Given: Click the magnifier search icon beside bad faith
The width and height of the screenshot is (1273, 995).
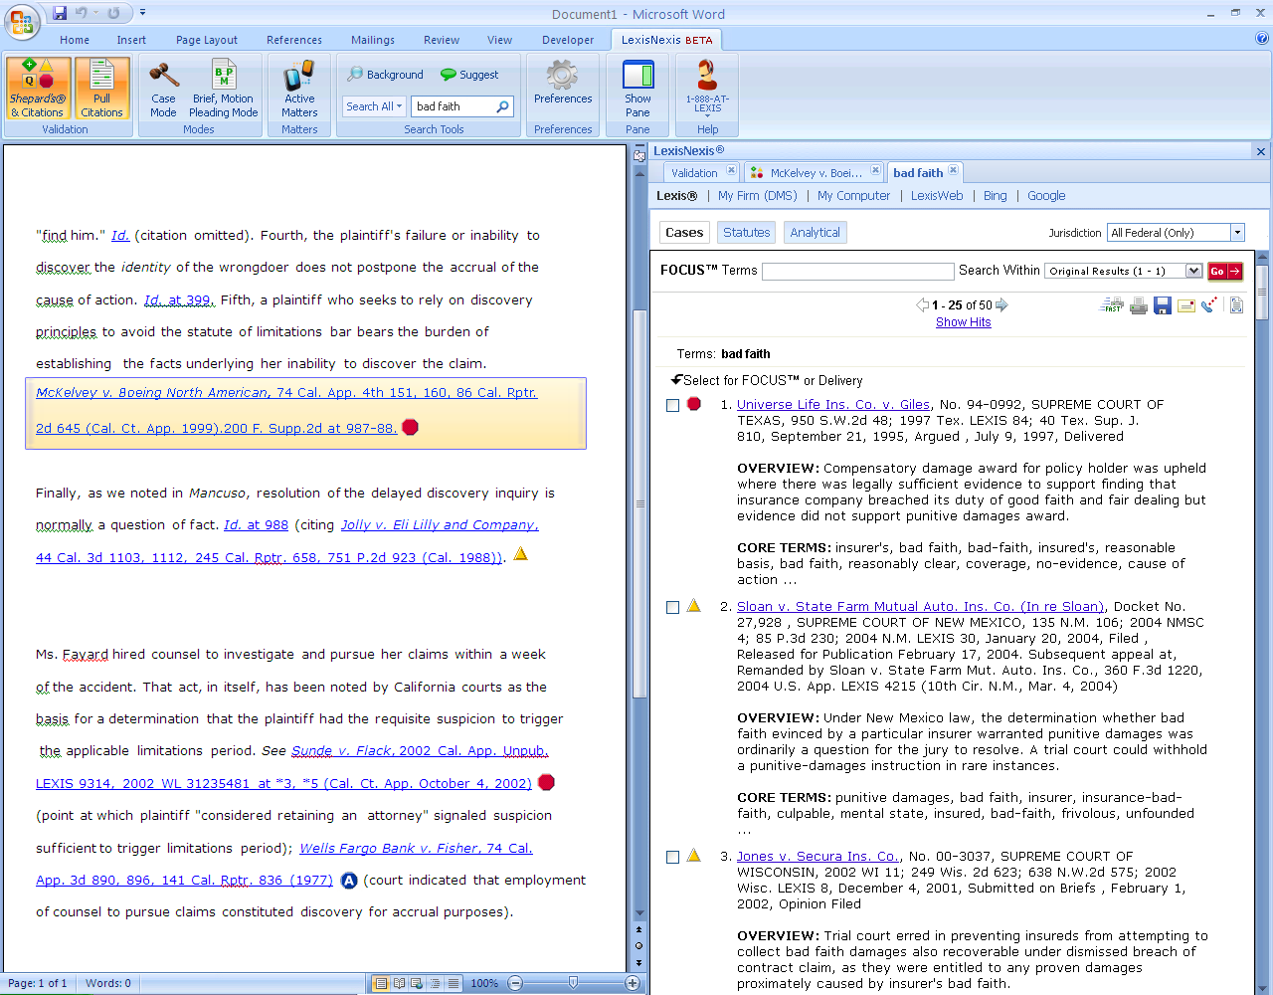Looking at the screenshot, I should (x=503, y=106).
